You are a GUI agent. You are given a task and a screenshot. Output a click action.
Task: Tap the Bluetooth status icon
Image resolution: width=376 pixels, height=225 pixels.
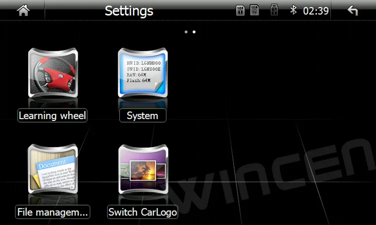293,10
